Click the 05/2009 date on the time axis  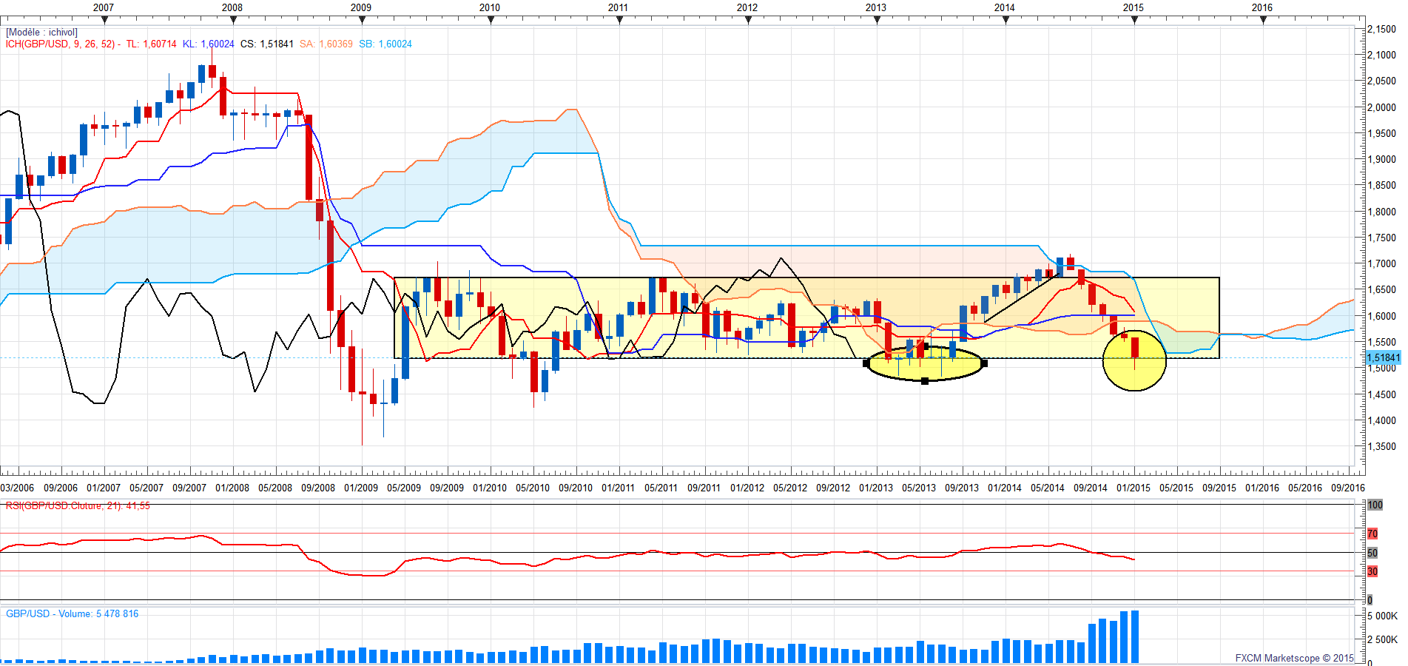pyautogui.click(x=404, y=488)
